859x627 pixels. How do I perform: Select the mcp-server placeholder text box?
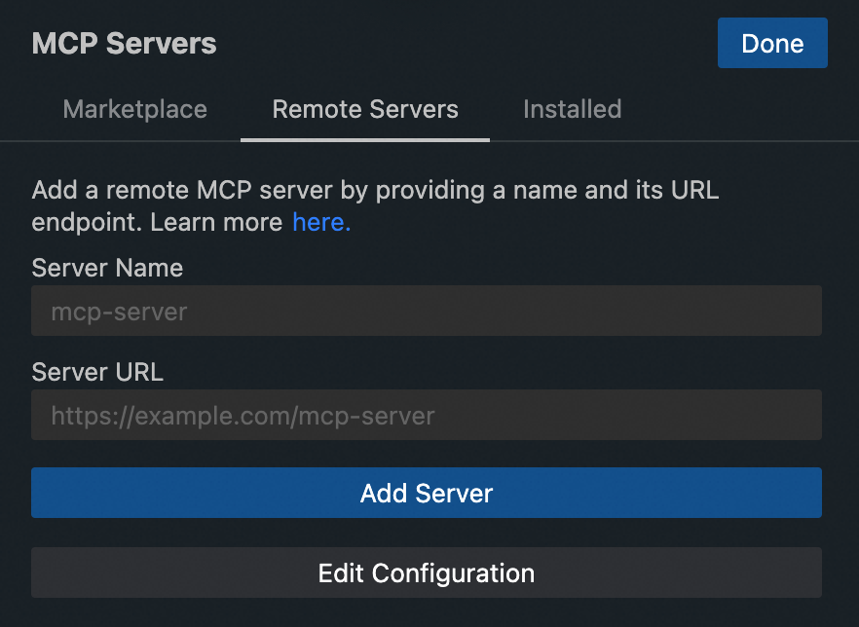(x=427, y=312)
